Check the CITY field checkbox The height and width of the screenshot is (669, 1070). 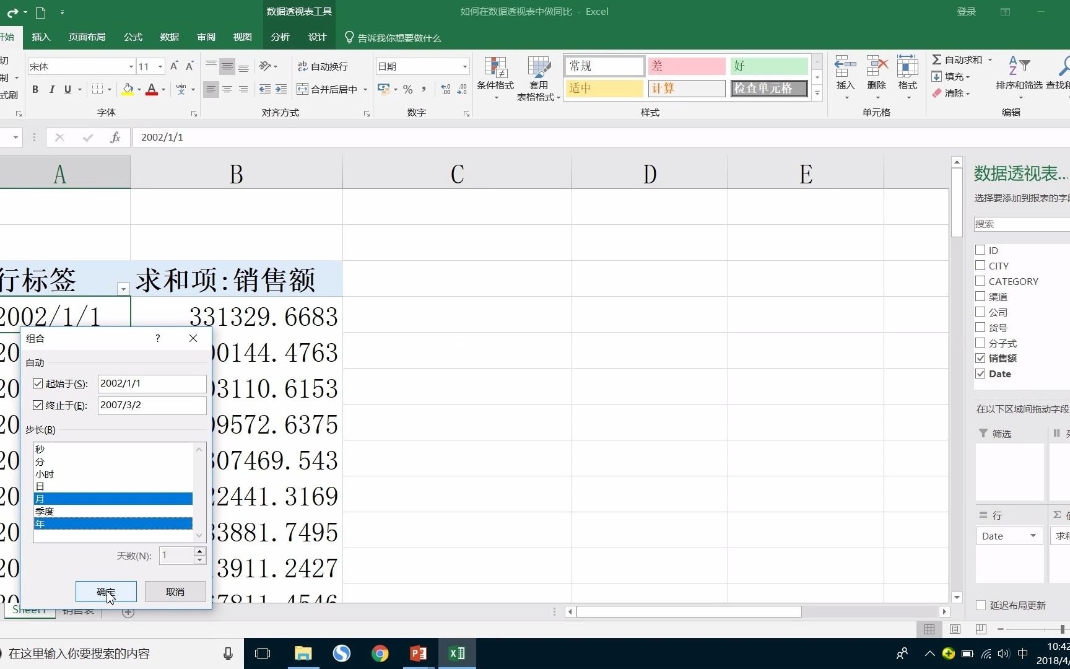[x=980, y=266]
